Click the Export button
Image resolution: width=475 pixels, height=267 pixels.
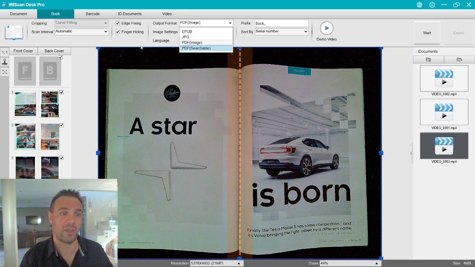click(459, 33)
